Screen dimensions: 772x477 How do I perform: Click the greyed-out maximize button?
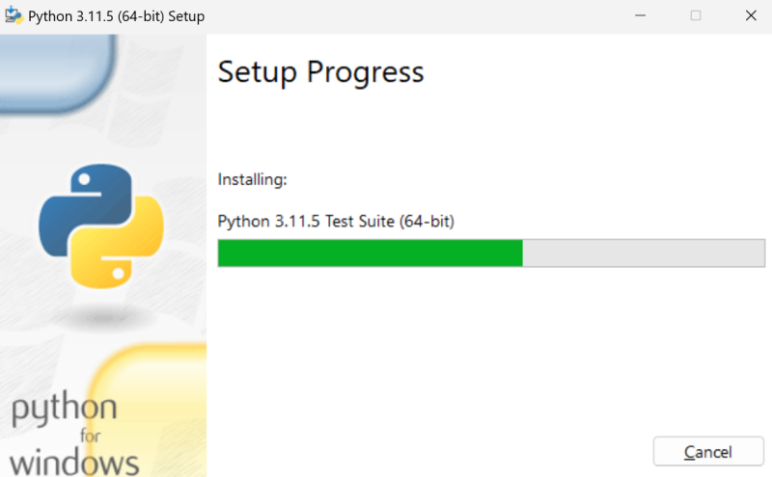(695, 15)
